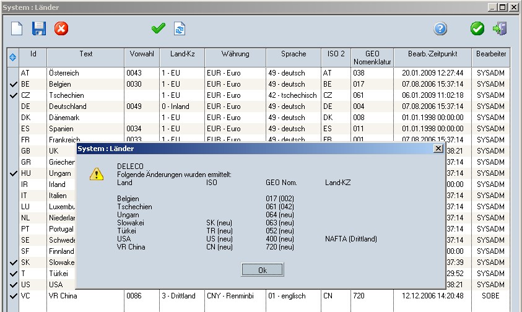
Task: Click the plain green checkmark toolbar icon
Action: tap(159, 28)
